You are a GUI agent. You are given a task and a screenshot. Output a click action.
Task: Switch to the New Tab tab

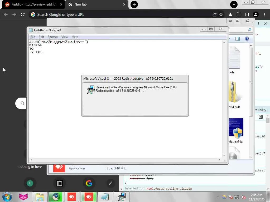tap(97, 4)
